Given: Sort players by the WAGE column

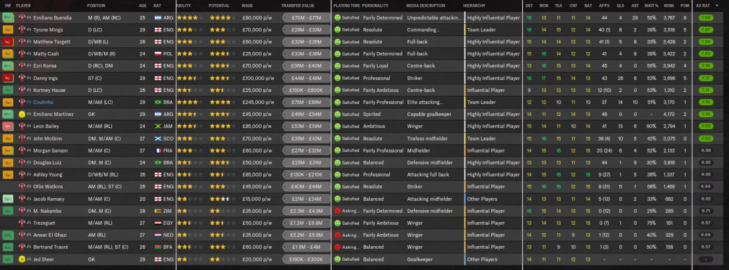Looking at the screenshot, I should coord(247,5).
